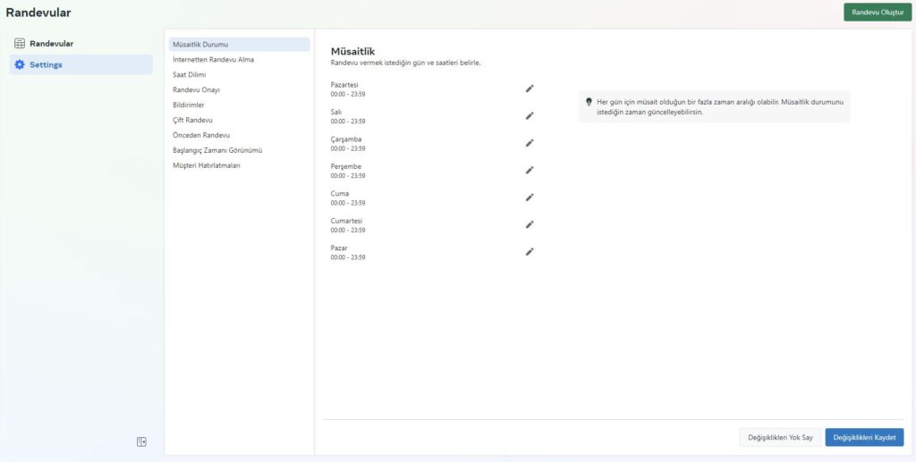
Task: Click the Randevu Oluştur button
Action: coord(878,13)
